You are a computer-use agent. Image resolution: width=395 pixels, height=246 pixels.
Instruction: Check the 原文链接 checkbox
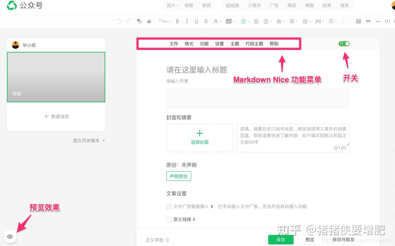pos(169,219)
